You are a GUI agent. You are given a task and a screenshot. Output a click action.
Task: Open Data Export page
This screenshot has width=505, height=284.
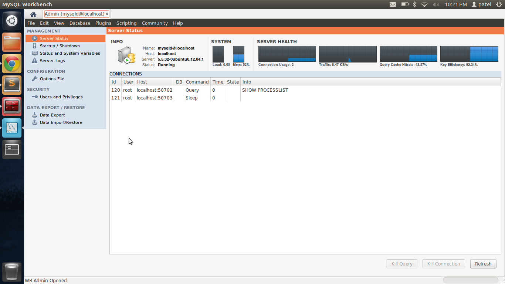click(x=52, y=115)
